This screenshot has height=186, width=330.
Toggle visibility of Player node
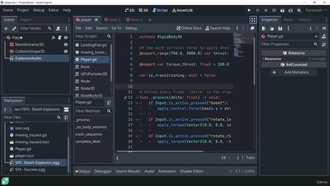[x=65, y=38]
